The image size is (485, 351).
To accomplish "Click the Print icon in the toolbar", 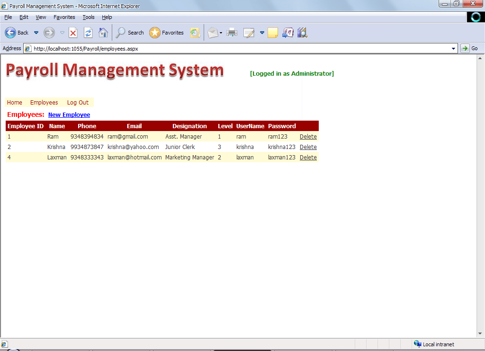I will (x=232, y=33).
